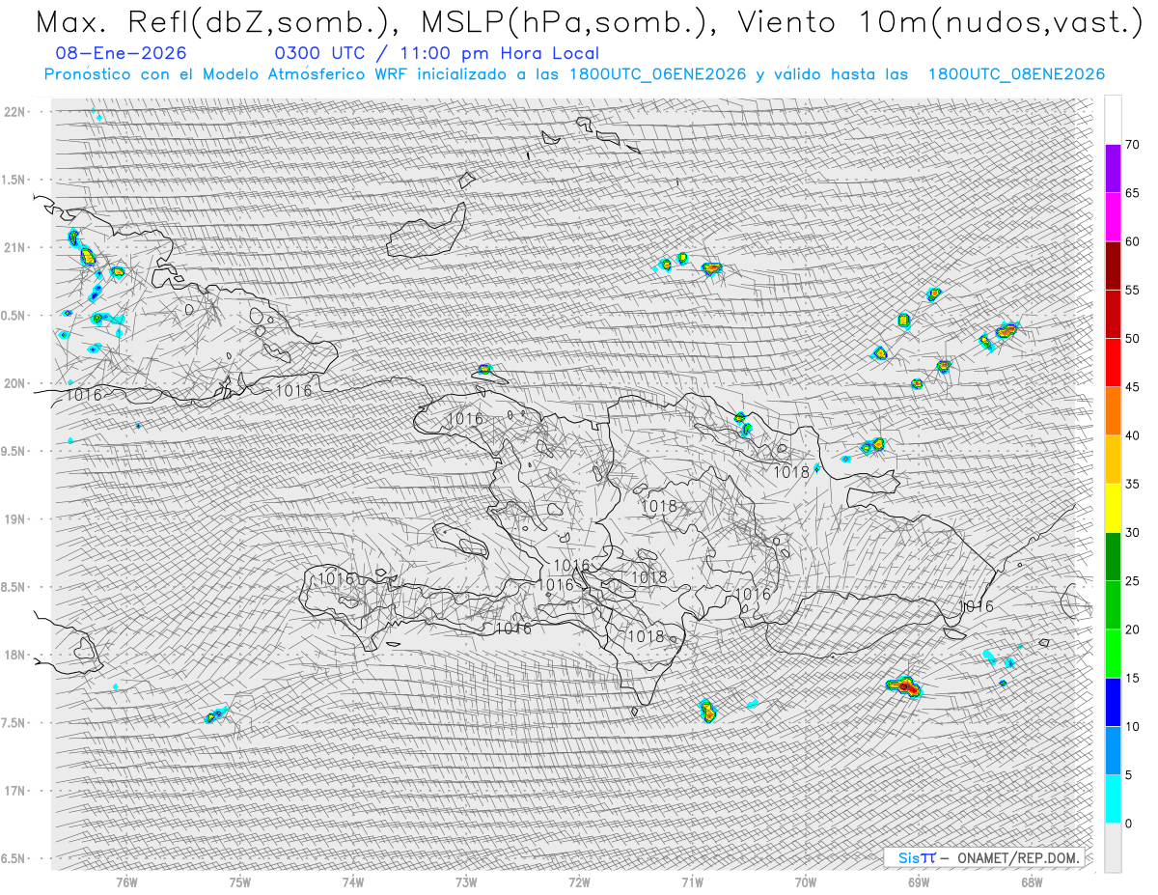Select the dark red 55-60 dBZ band
The width and height of the screenshot is (1158, 895).
point(1113,266)
